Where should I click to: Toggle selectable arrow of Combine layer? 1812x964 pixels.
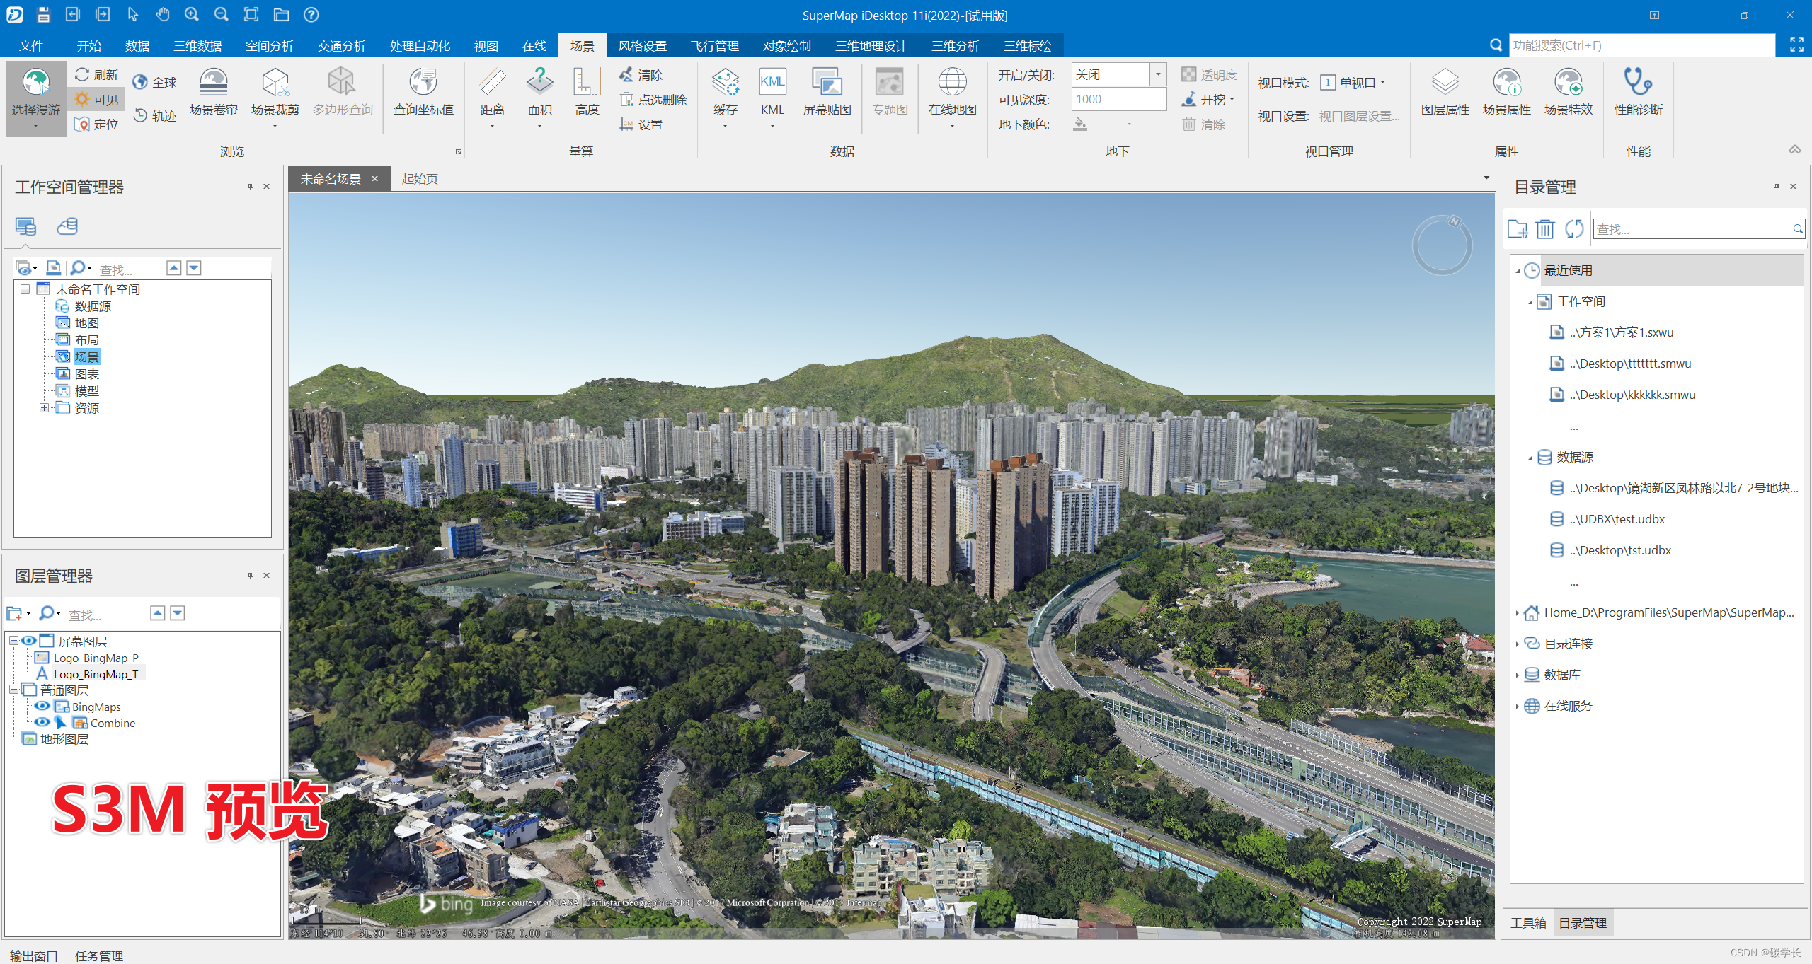pos(61,722)
